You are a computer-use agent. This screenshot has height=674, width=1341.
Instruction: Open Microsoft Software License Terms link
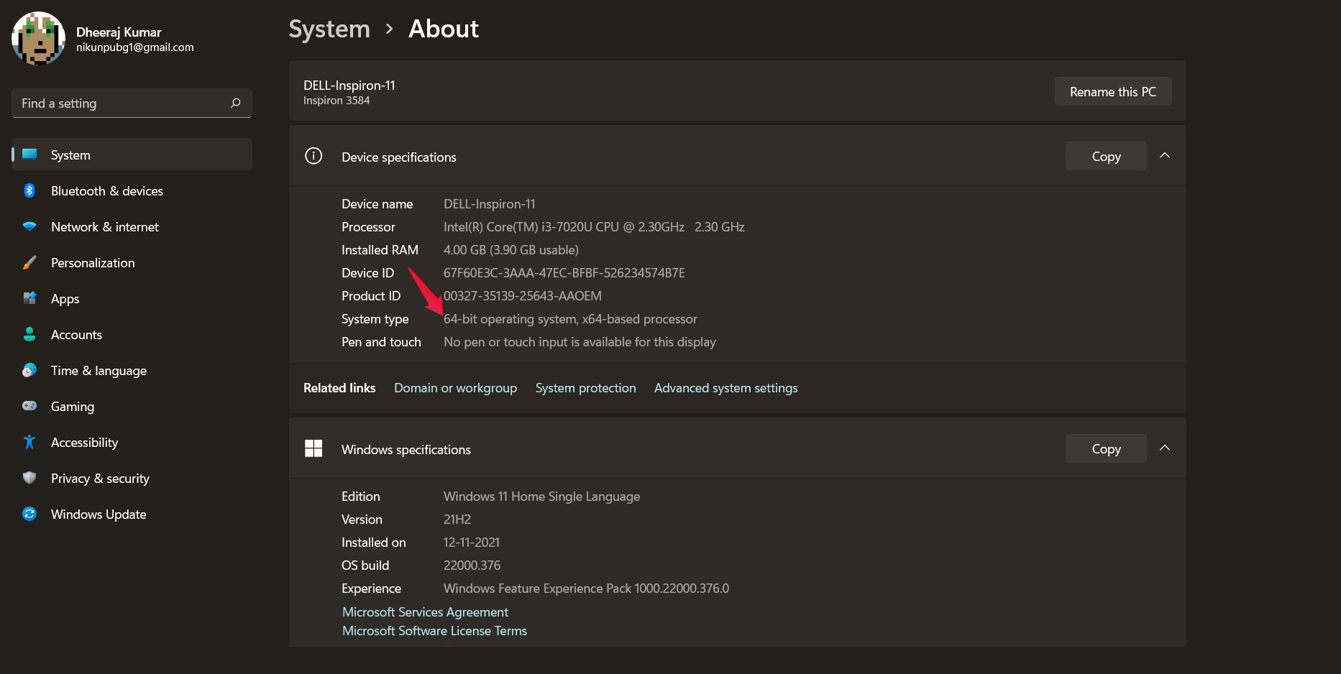[x=434, y=631]
